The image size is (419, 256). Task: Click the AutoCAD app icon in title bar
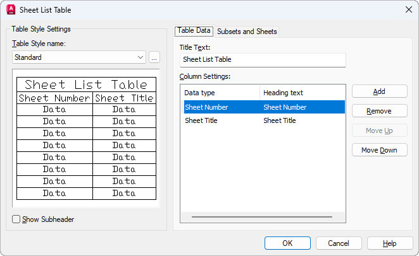(11, 9)
